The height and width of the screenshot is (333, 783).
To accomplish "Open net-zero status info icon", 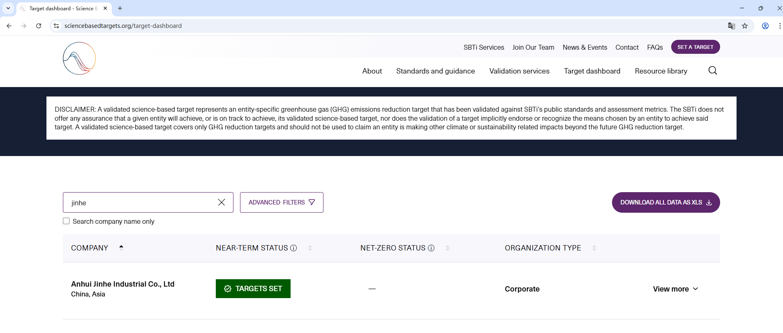I will tap(431, 248).
